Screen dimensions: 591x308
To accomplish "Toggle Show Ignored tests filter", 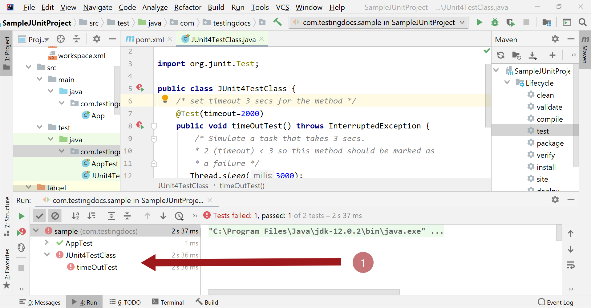I will click(55, 216).
